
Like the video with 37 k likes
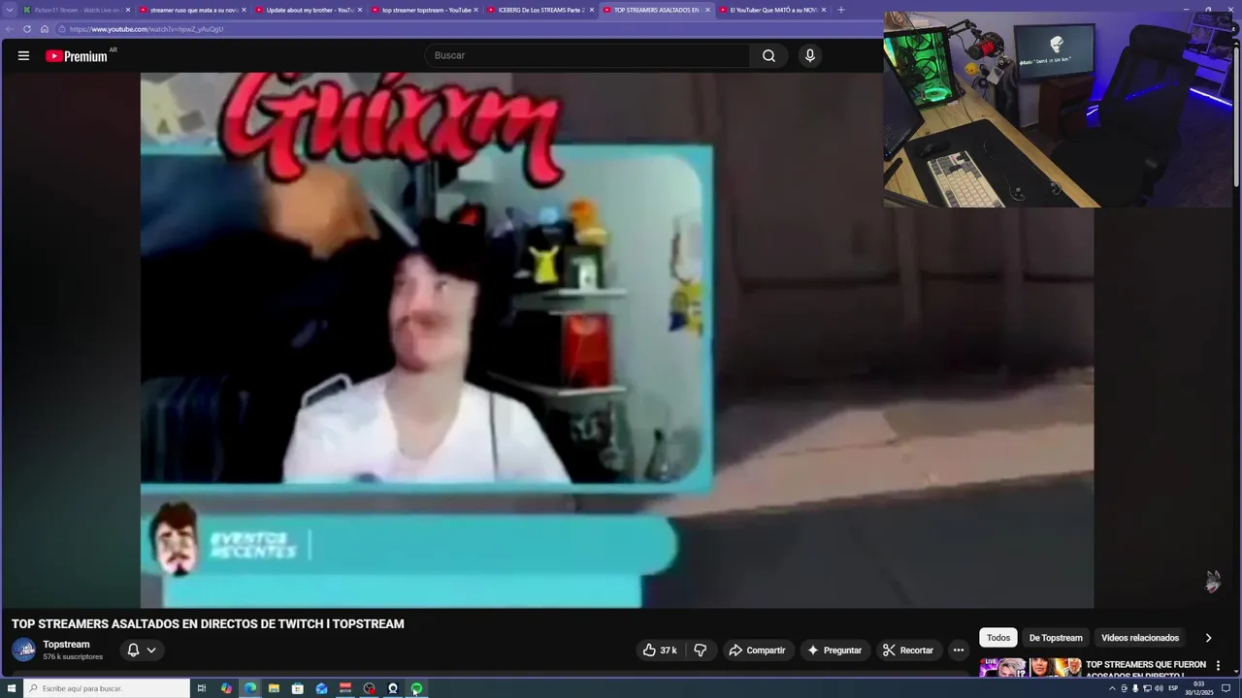pyautogui.click(x=660, y=650)
